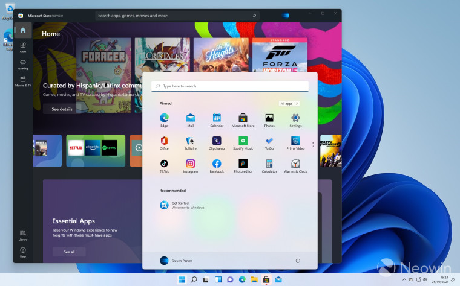
Task: Open Cris Tales tile in Store
Action: coord(162,55)
